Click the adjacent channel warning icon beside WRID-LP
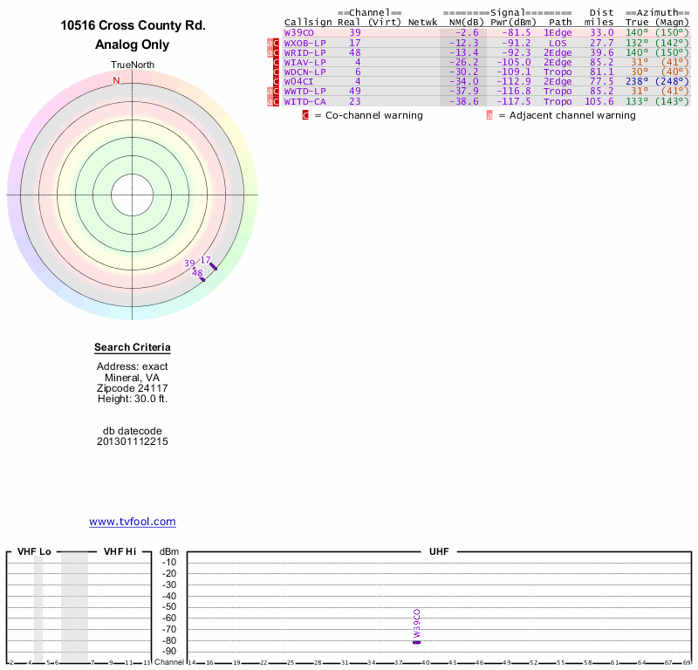The image size is (698, 670). (270, 52)
